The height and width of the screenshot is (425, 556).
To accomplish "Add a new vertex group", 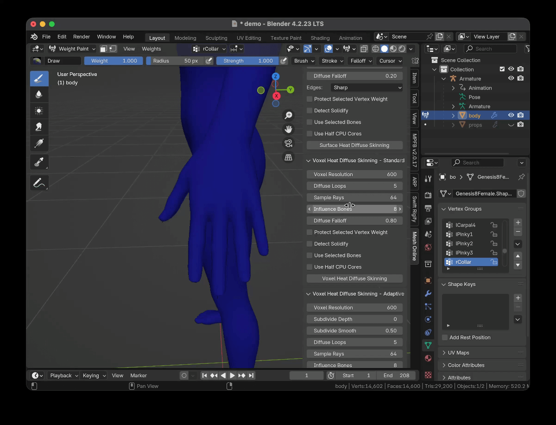I will (518, 222).
